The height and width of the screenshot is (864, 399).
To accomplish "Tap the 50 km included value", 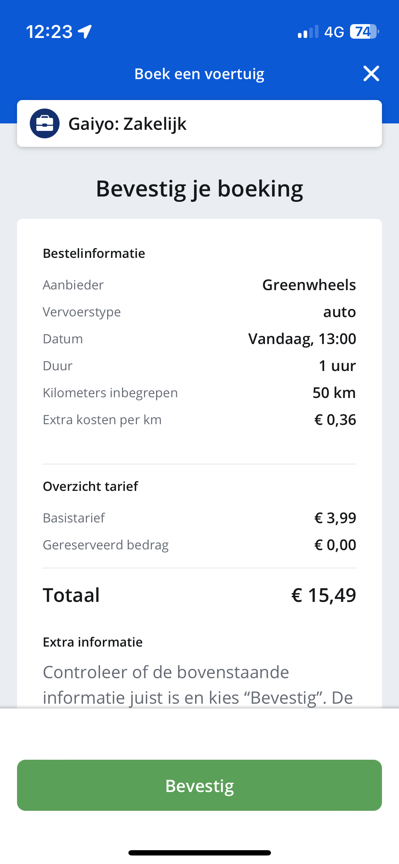I will (x=334, y=393).
